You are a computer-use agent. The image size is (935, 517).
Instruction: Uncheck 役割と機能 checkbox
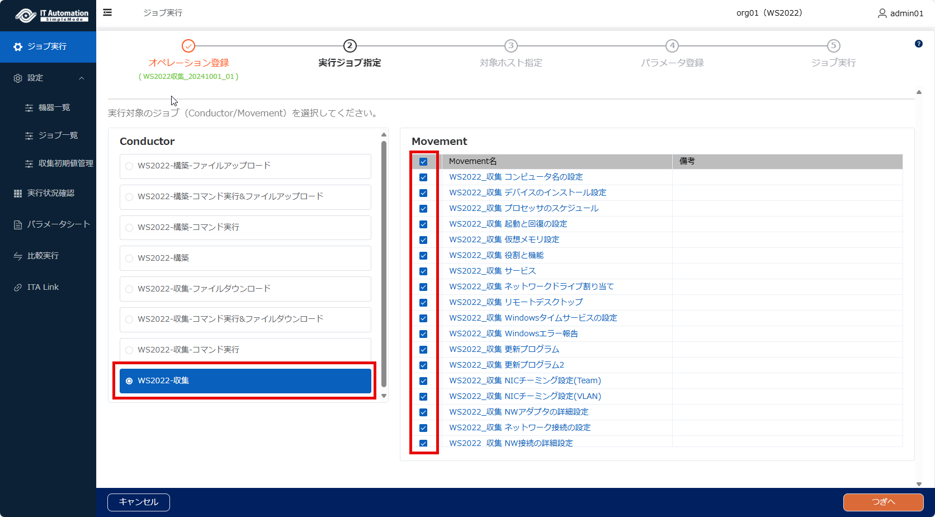[x=423, y=256]
